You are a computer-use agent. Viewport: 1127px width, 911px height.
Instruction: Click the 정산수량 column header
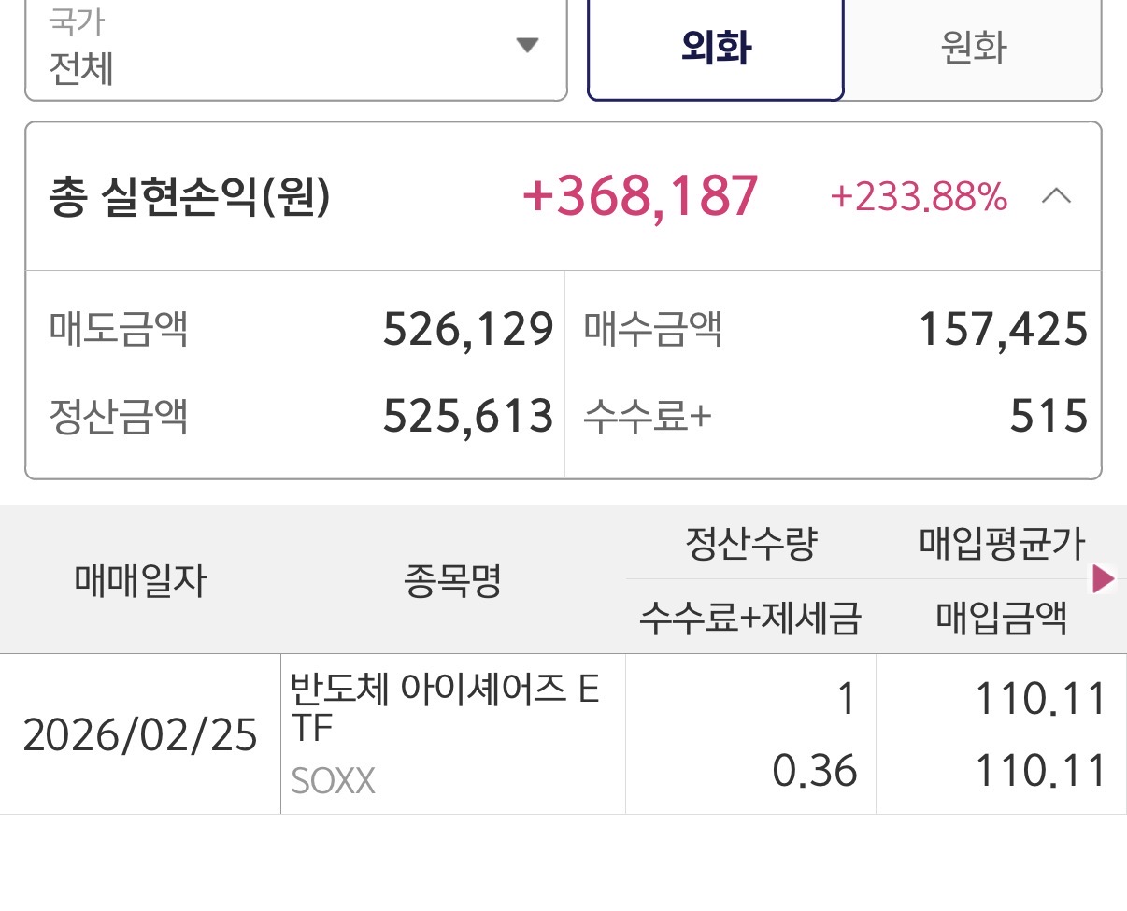pos(750,544)
